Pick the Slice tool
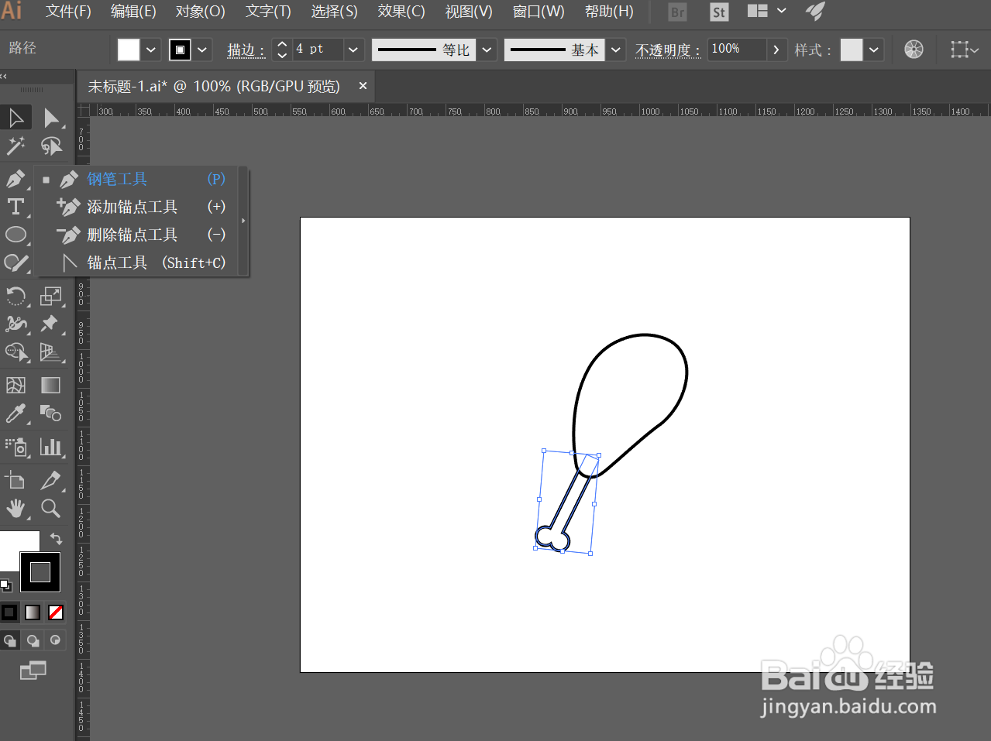991x741 pixels. click(51, 480)
